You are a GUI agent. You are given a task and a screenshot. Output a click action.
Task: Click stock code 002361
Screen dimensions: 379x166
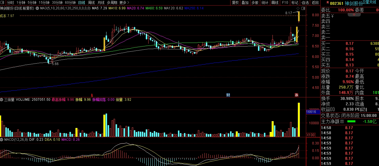pos(337,4)
